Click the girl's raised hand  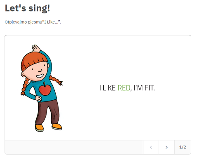click(36, 48)
